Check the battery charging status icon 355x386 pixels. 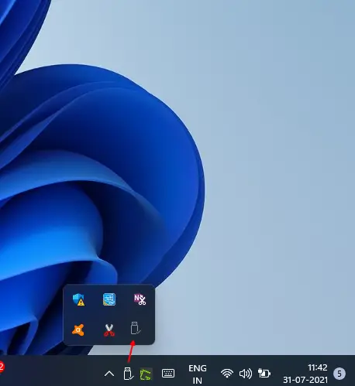point(264,373)
